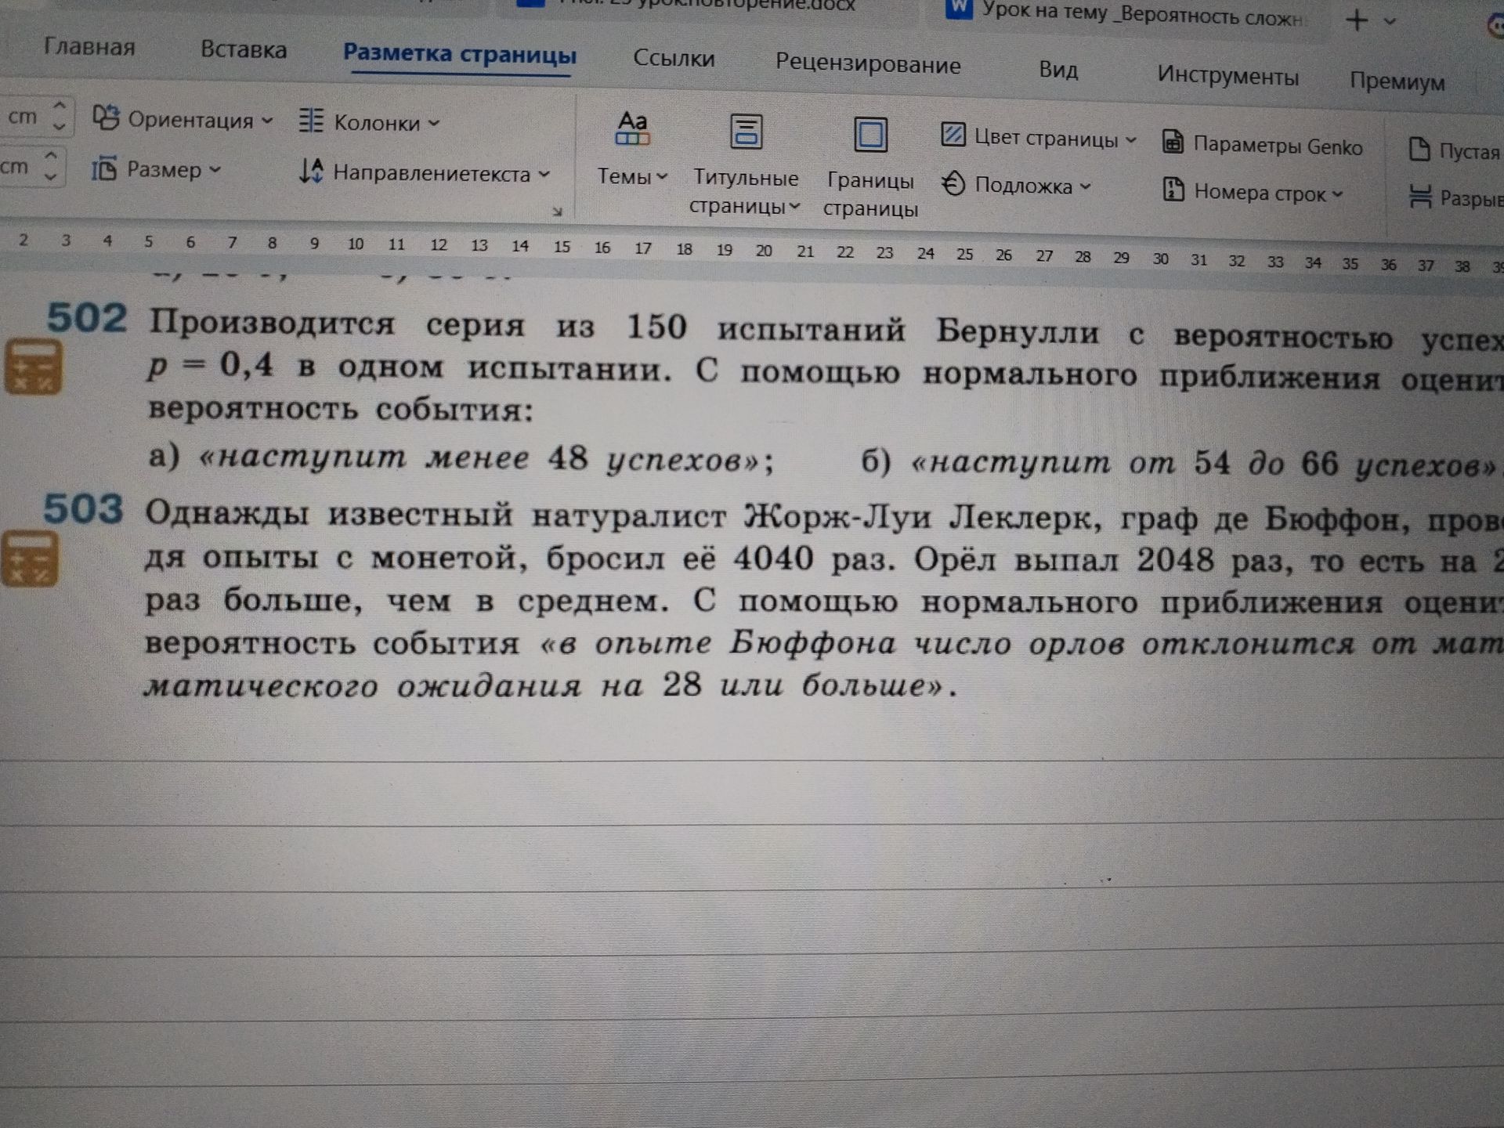Open Границы страницы label button
The image size is (1504, 1128).
tap(870, 195)
